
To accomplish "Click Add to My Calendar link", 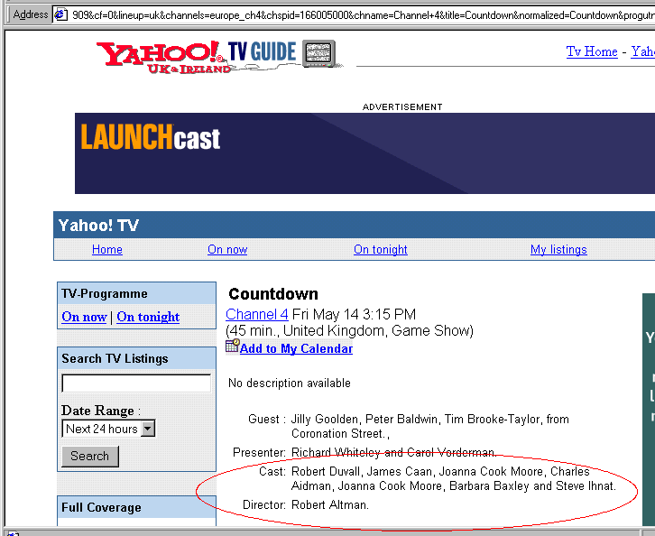I will (296, 348).
